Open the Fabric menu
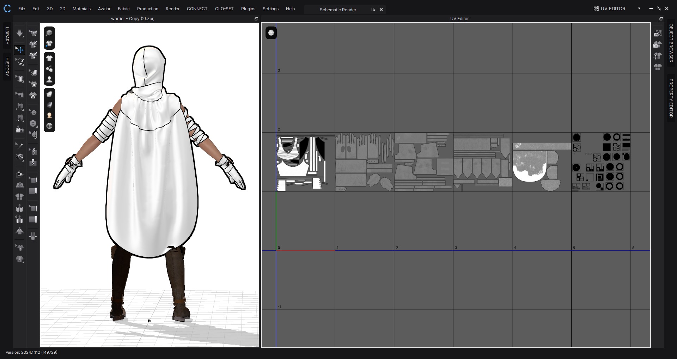 click(x=124, y=9)
